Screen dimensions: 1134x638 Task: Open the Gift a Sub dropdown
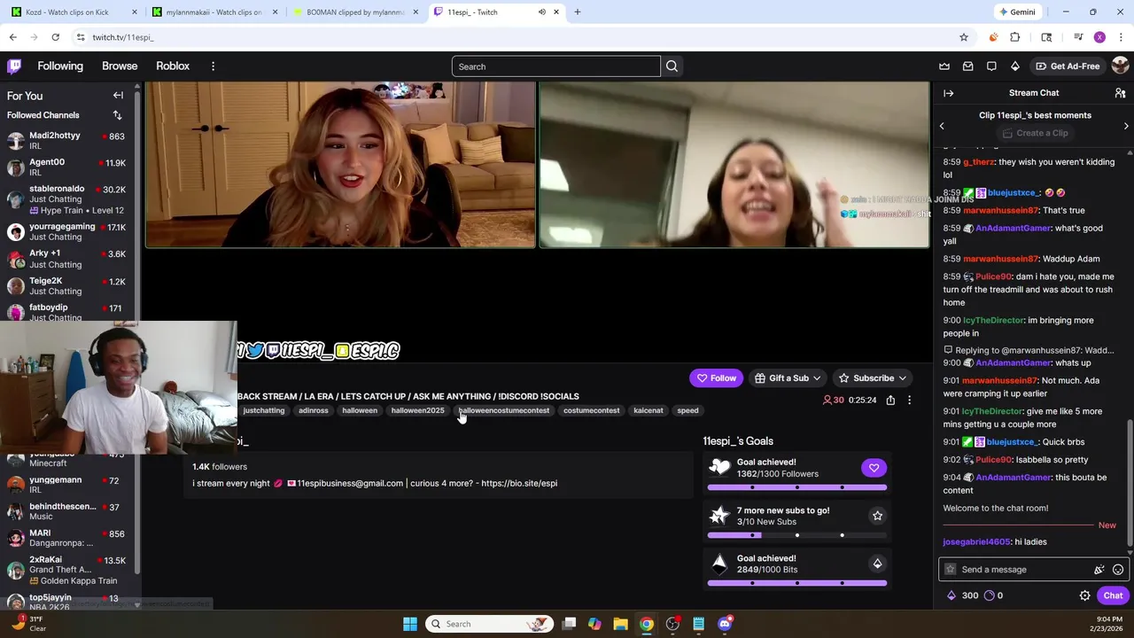(x=788, y=378)
